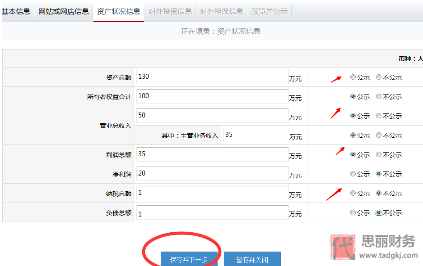Image resolution: width=423 pixels, height=266 pixels.
Task: Select 不公示 for 营业总收入
Action: pyautogui.click(x=379, y=116)
